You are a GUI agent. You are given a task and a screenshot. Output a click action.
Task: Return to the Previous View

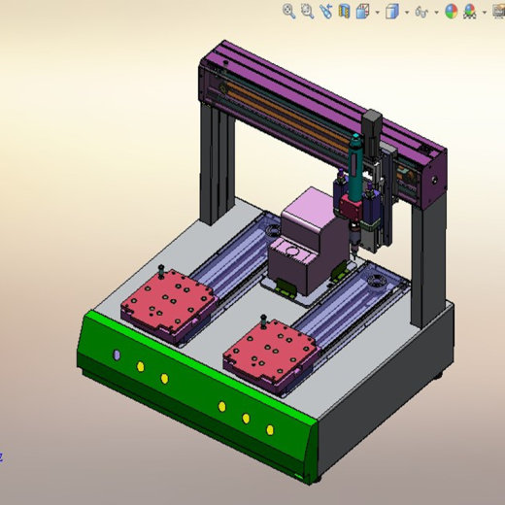click(326, 12)
